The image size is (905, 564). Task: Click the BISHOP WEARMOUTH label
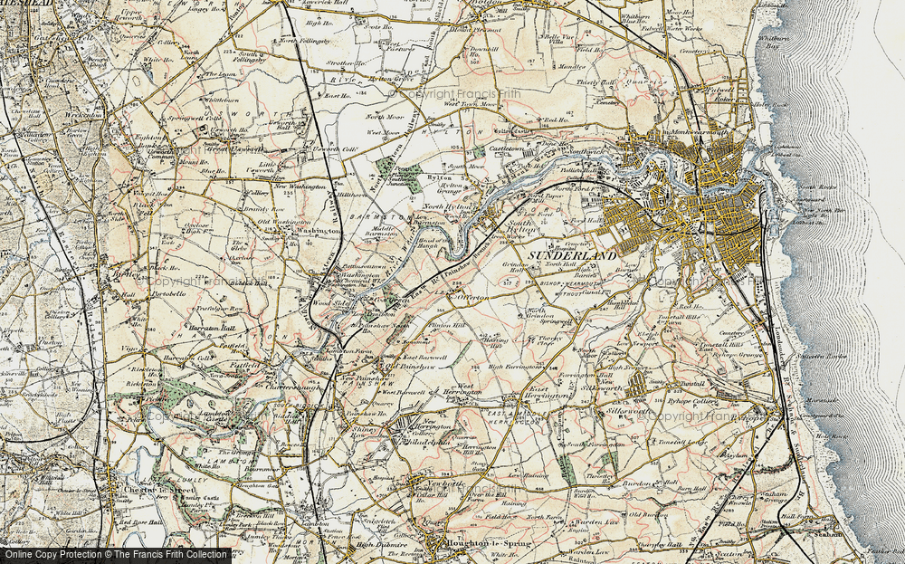click(569, 284)
